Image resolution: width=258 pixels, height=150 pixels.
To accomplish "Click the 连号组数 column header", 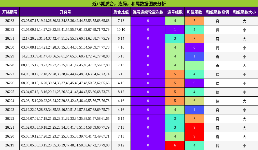I will click(x=175, y=12).
